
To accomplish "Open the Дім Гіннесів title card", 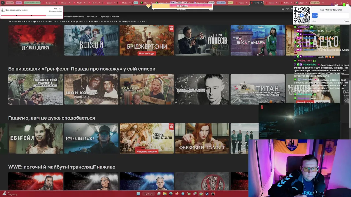I will (202, 40).
